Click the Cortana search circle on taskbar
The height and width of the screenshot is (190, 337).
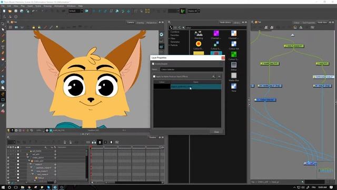(9, 187)
